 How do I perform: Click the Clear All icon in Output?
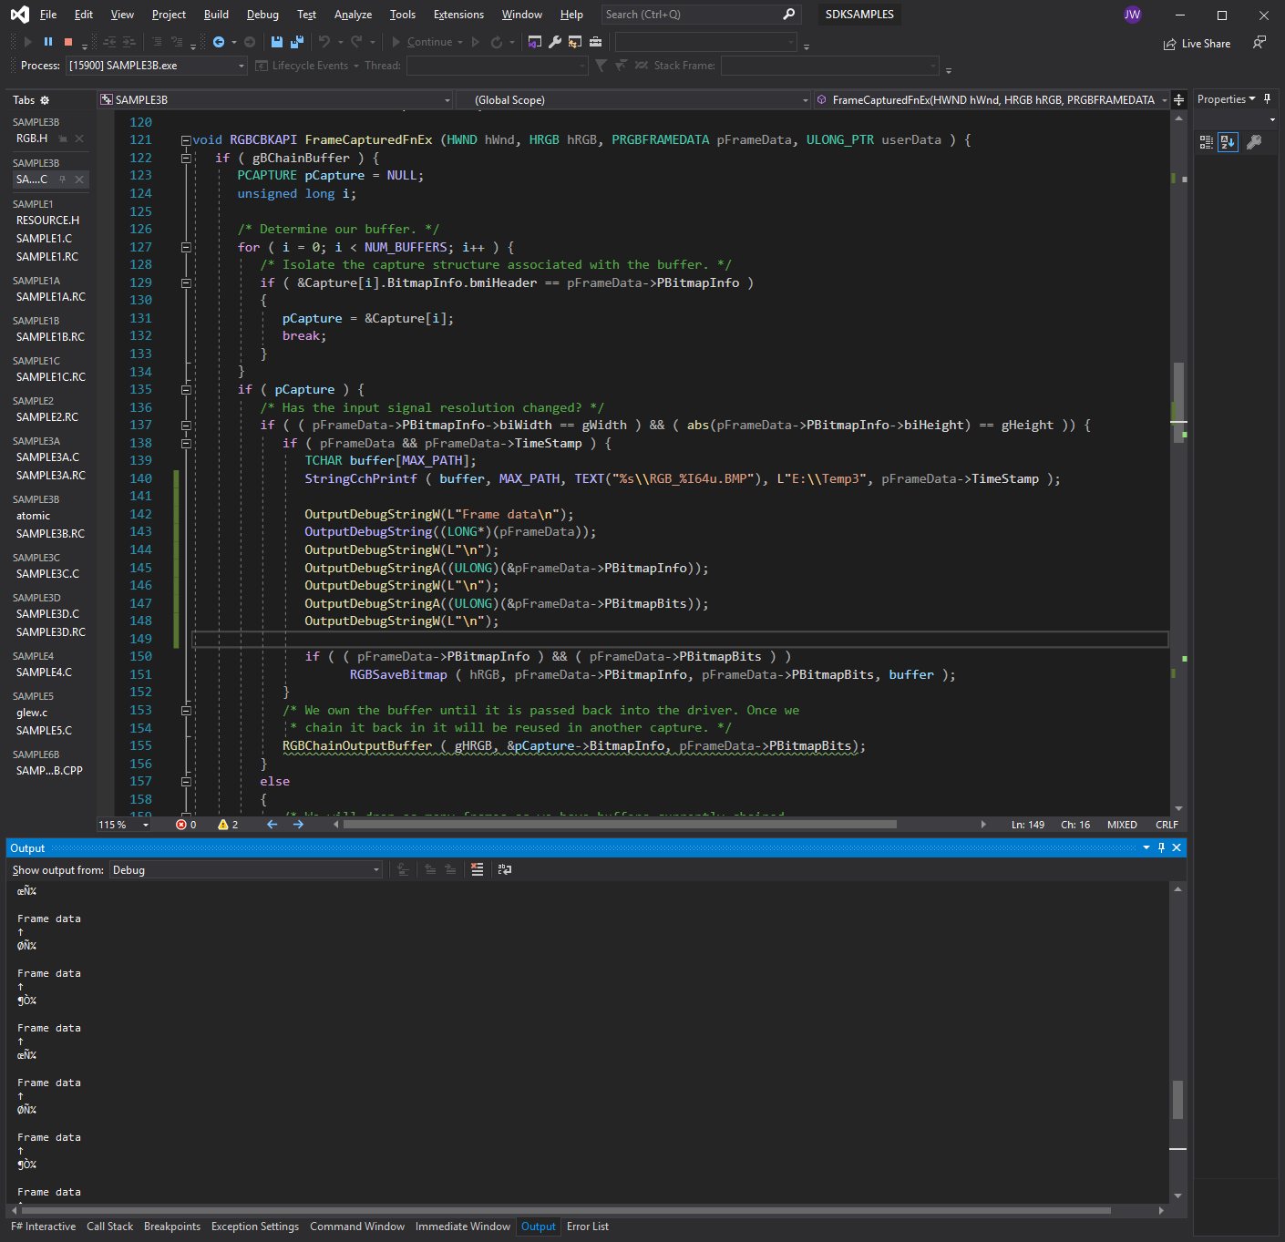(x=477, y=870)
